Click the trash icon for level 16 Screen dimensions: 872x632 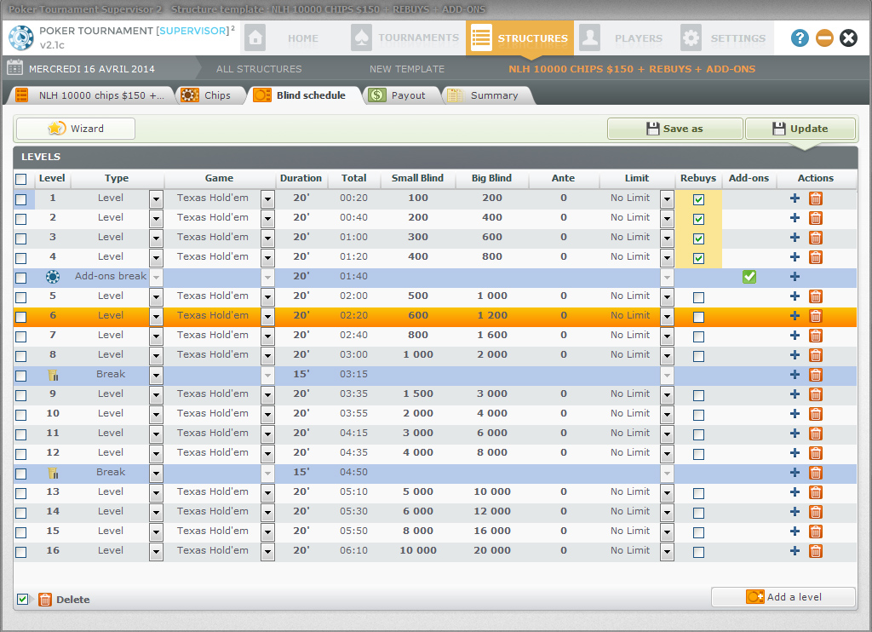815,551
